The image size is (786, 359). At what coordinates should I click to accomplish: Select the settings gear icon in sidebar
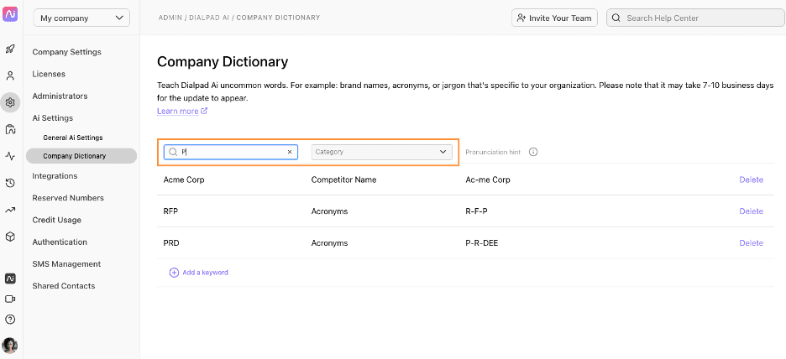10,102
